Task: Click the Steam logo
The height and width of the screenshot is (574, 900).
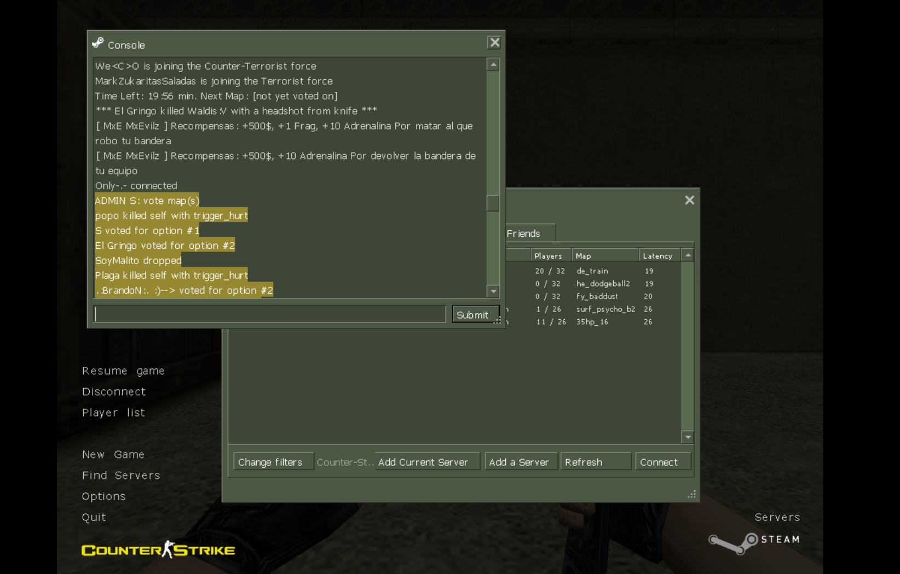Action: pyautogui.click(x=754, y=543)
